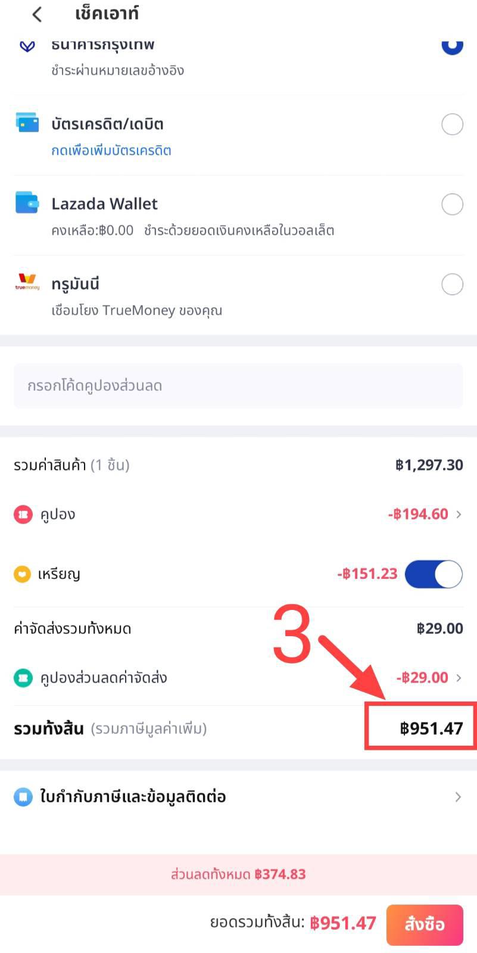Select TrueMoney radio button
This screenshot has height=953, width=477.
coord(452,284)
